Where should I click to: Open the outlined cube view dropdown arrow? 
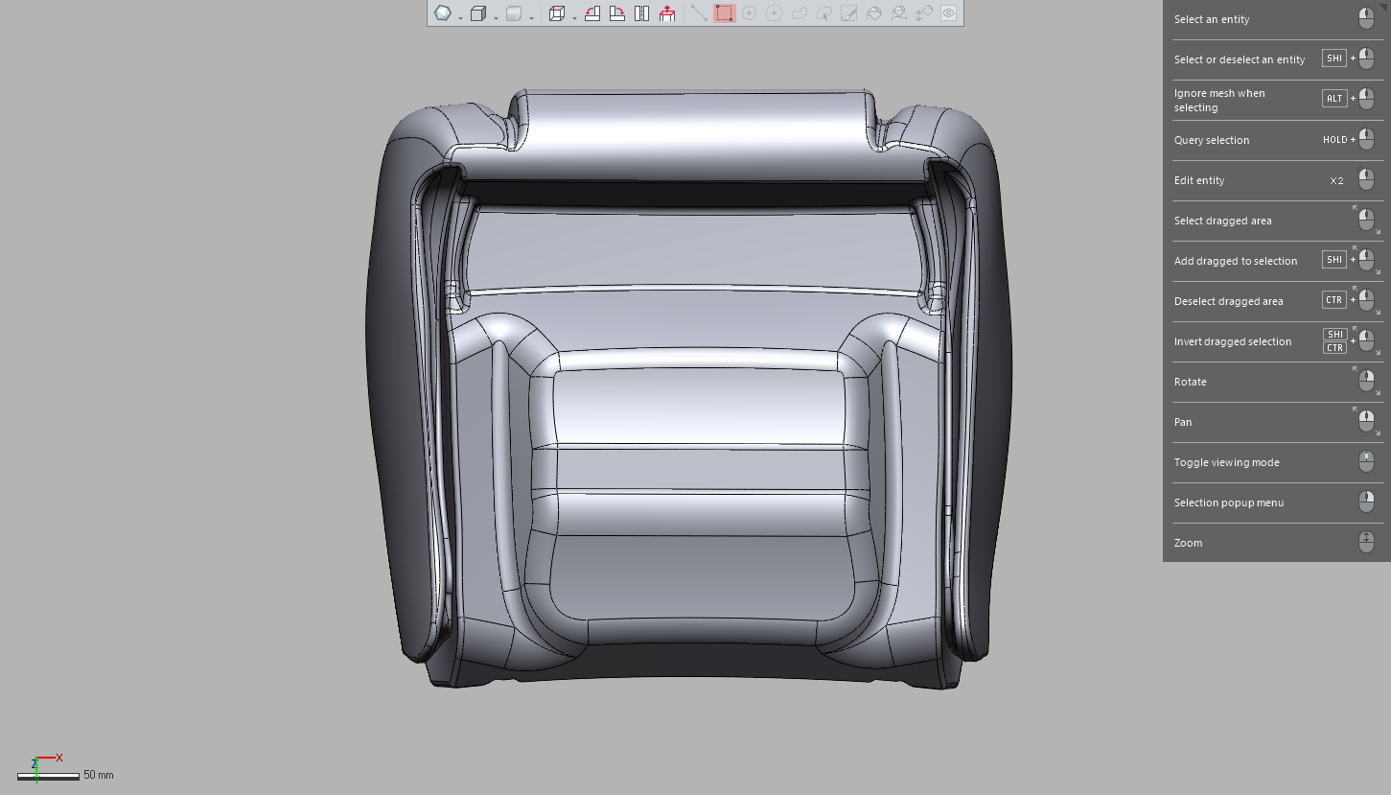tap(496, 18)
